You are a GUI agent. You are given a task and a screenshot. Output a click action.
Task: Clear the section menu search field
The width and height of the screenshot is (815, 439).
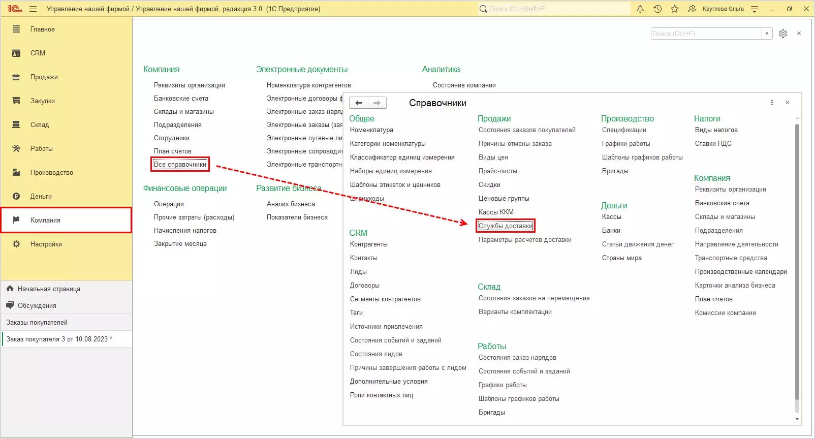point(767,34)
